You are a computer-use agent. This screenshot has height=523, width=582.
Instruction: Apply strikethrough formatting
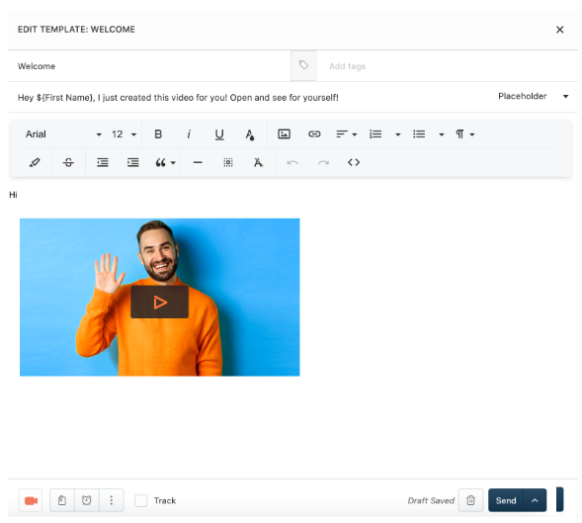pyautogui.click(x=68, y=162)
